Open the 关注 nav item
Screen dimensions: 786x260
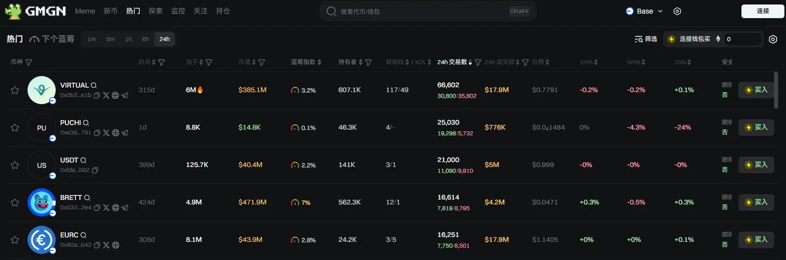pos(200,11)
